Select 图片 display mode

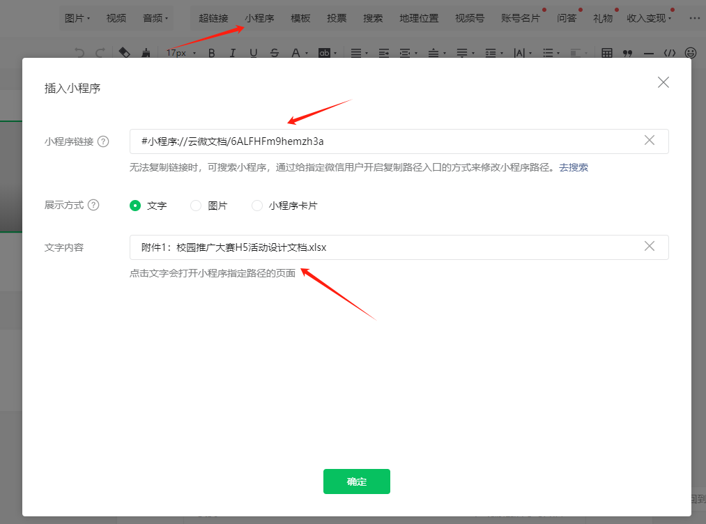click(196, 206)
